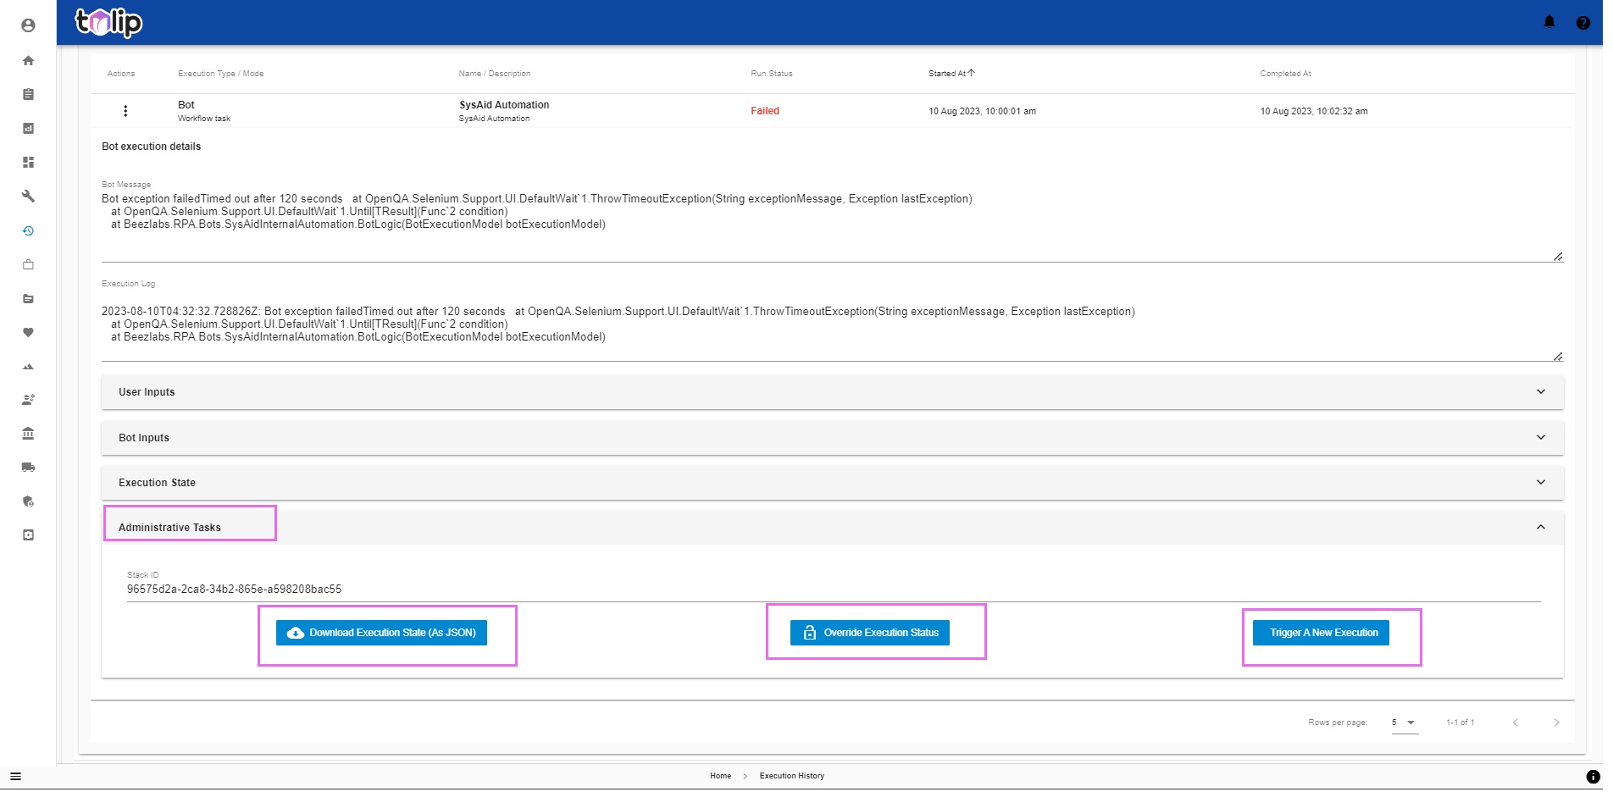Image resolution: width=1613 pixels, height=792 pixels.
Task: Click the Name / Description column header
Action: (x=494, y=74)
